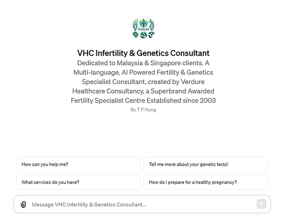Select "What services do you have?" suggestion
Screen dimensions: 285x216
point(78,182)
